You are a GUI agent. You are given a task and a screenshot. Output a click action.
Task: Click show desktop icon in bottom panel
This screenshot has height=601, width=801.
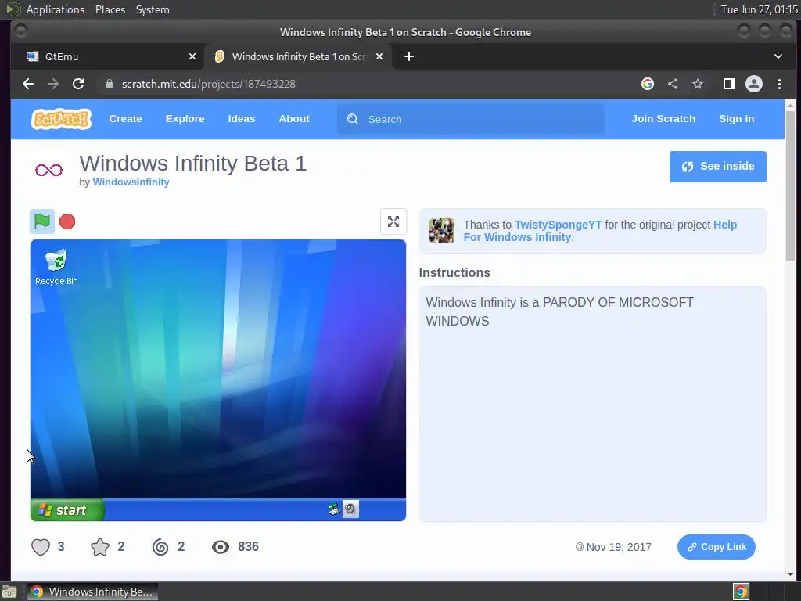[x=9, y=592]
